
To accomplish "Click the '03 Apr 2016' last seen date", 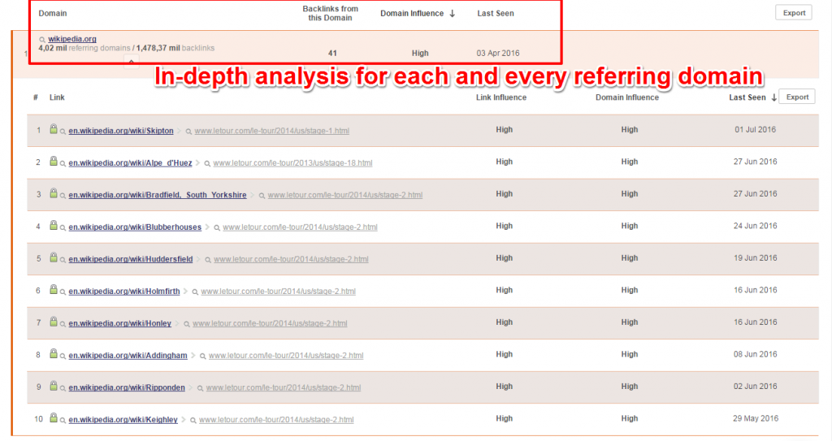I will tap(498, 53).
